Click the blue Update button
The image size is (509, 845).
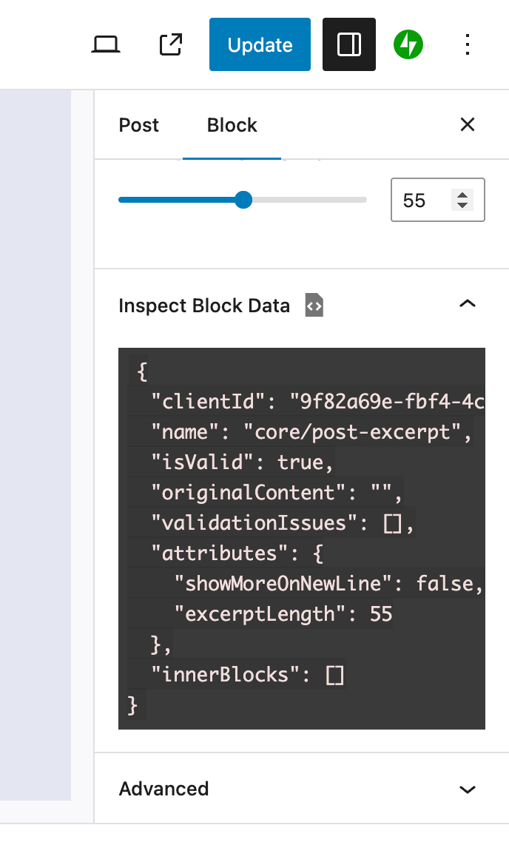[260, 44]
